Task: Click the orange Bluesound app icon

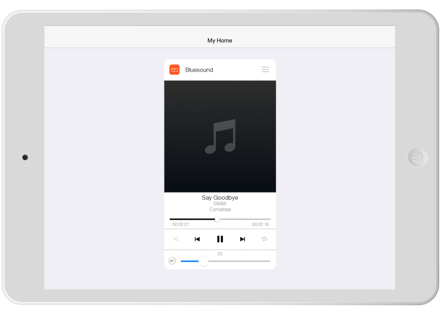Action: [x=174, y=70]
